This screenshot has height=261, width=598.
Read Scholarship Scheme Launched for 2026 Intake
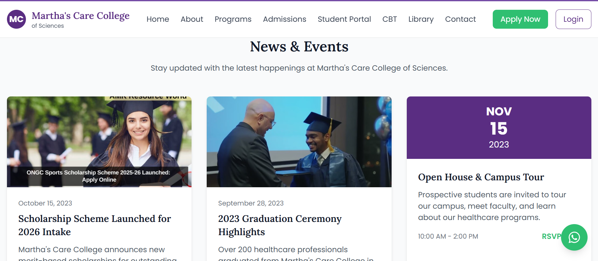(95, 225)
